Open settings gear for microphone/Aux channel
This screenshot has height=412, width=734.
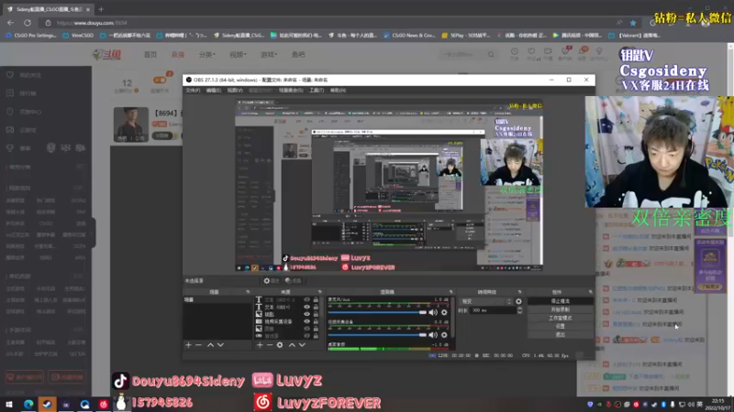pyautogui.click(x=444, y=312)
